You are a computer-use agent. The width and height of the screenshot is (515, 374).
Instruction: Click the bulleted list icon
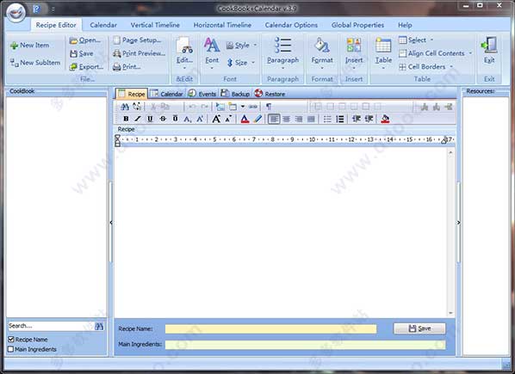[327, 119]
